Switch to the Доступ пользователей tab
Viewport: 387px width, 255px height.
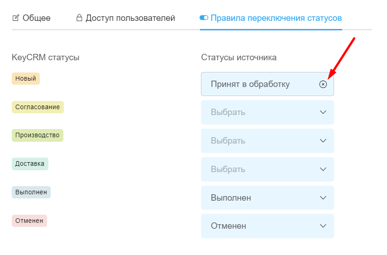pyautogui.click(x=130, y=18)
